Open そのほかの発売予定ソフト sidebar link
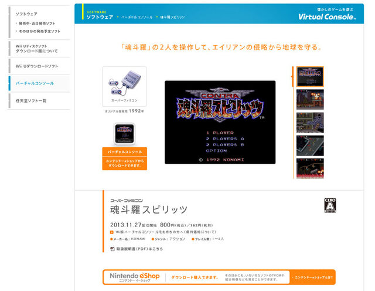 [39, 31]
